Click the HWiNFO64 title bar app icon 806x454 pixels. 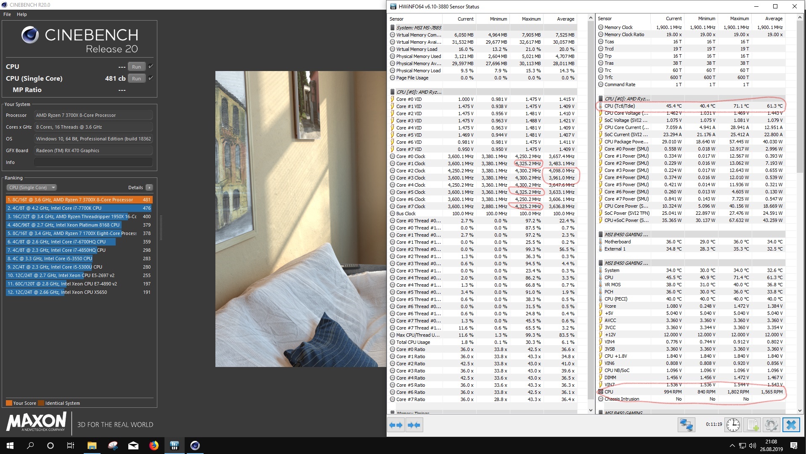393,6
